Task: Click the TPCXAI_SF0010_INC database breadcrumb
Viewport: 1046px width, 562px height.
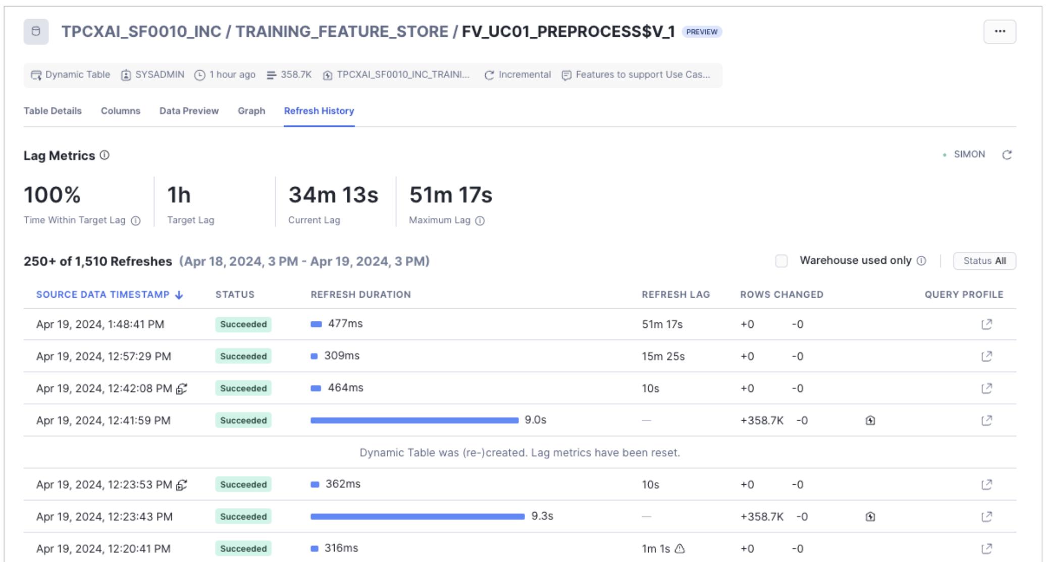Action: (x=141, y=31)
